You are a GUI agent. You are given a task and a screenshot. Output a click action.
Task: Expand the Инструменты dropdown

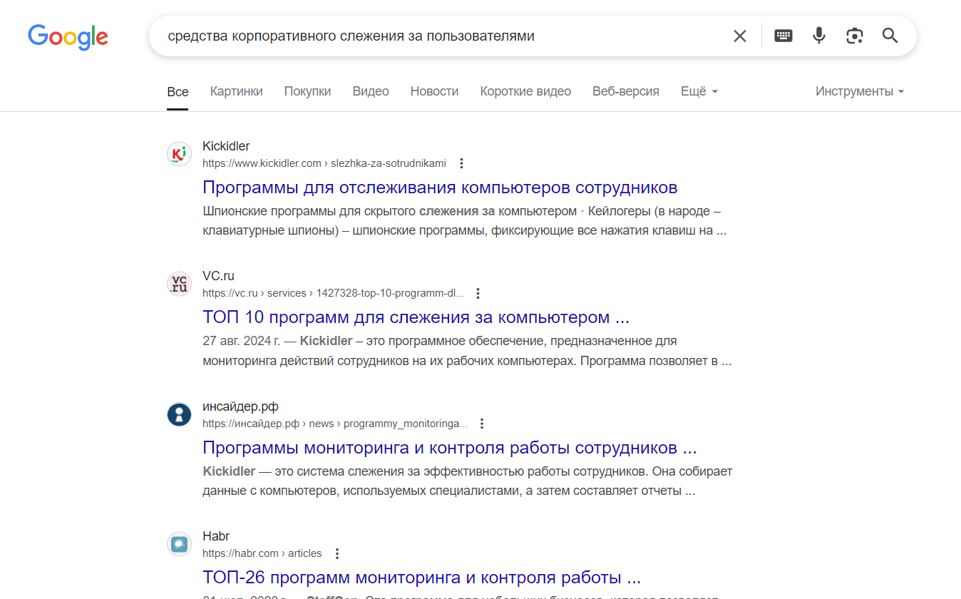tap(860, 91)
